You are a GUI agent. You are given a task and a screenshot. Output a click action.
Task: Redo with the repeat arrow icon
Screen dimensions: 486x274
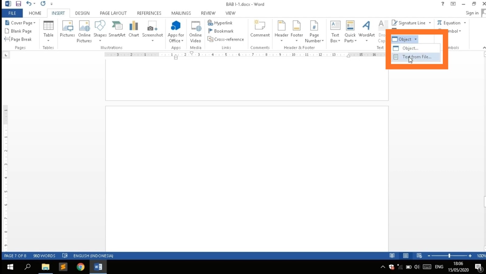pos(43,4)
